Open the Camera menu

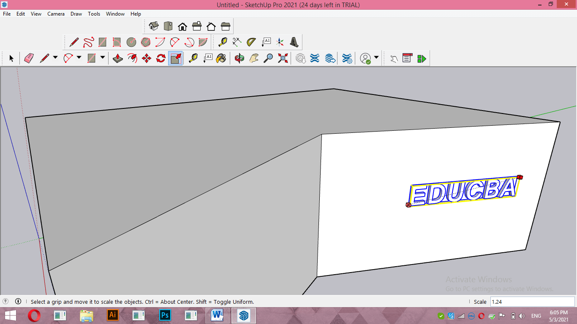pos(56,14)
